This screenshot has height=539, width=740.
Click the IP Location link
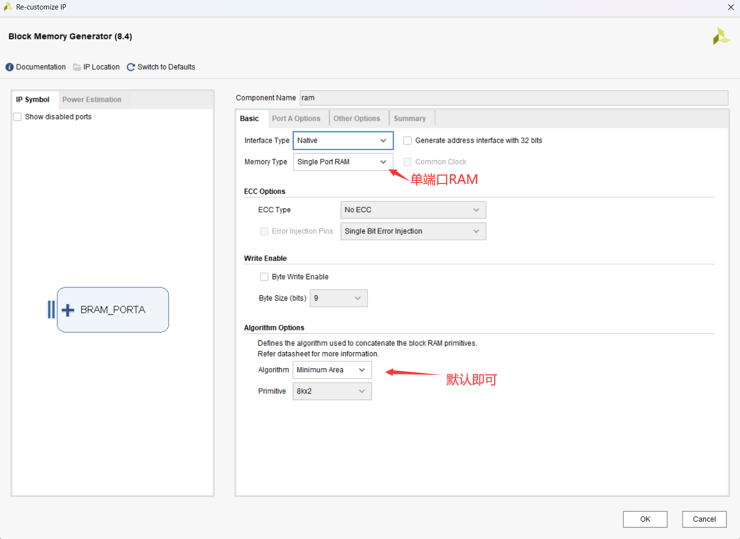tap(101, 67)
